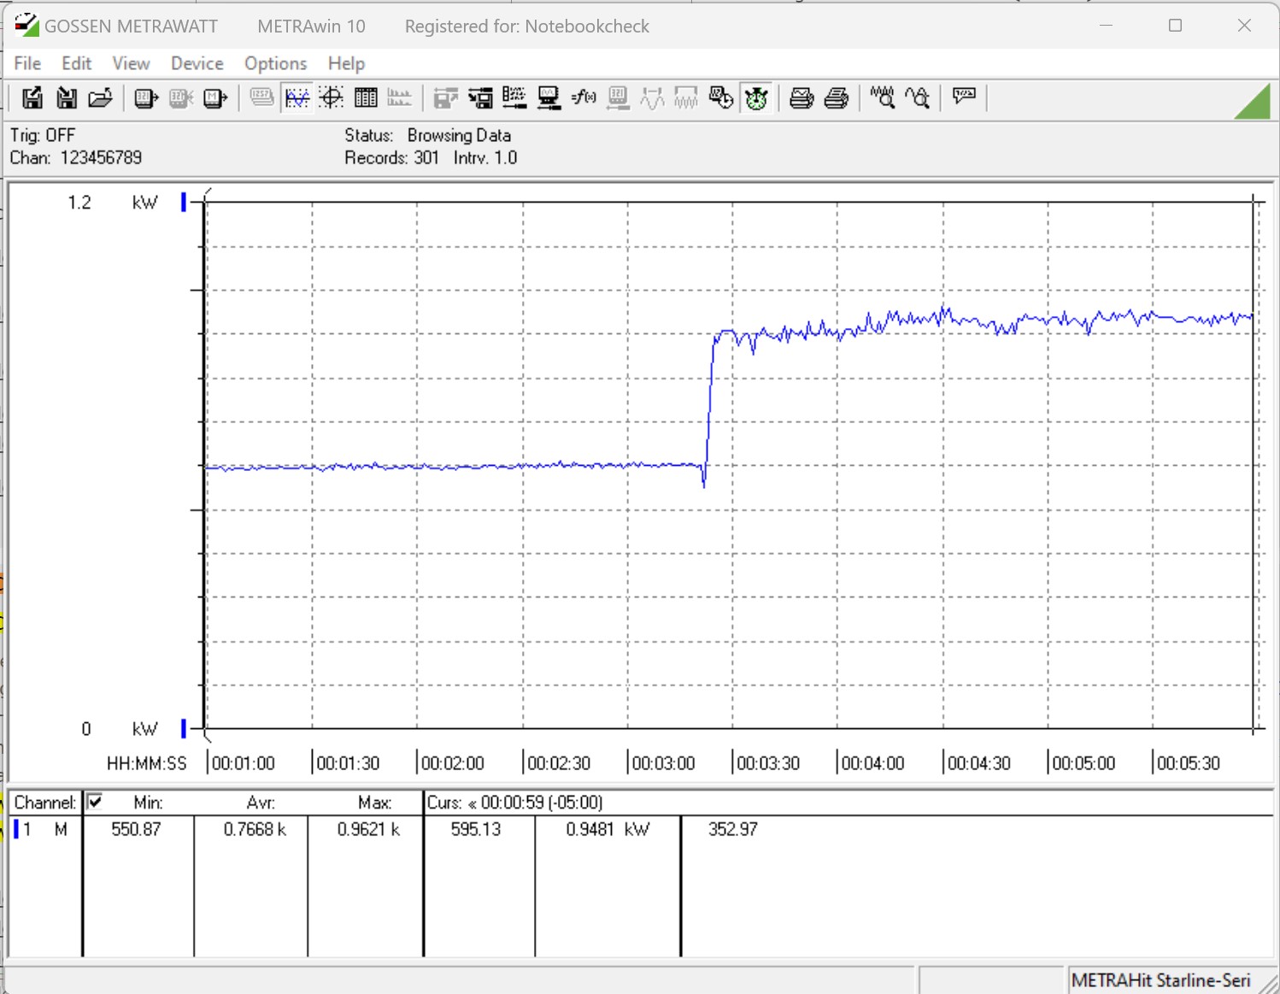Click the GOSSEN METRAWATT application title icon
Screen dimensions: 1280x994
[26, 25]
